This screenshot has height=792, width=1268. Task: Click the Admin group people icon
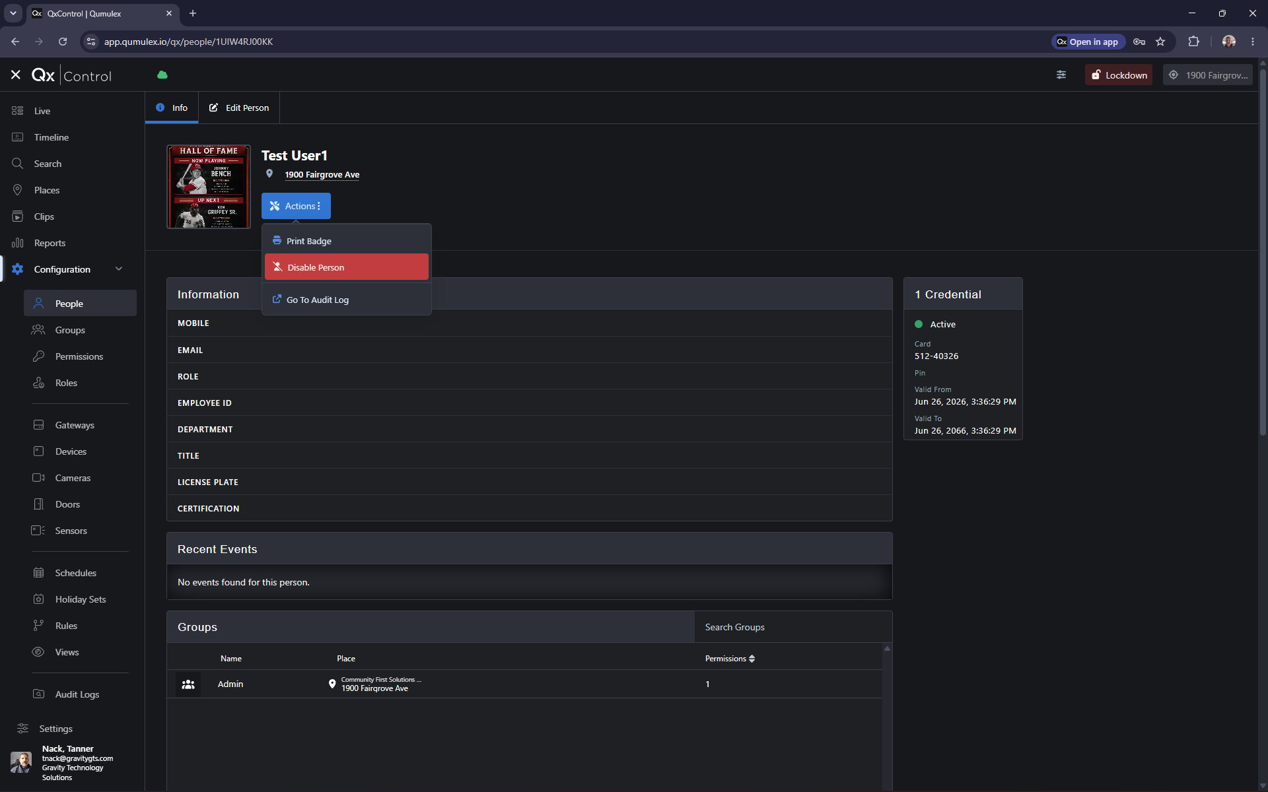[x=188, y=684]
